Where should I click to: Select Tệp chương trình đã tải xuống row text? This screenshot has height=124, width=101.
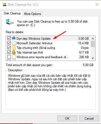[x=36, y=48]
